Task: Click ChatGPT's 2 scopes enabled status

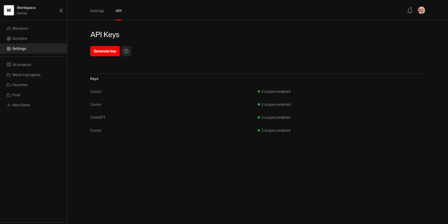Action: pyautogui.click(x=274, y=117)
